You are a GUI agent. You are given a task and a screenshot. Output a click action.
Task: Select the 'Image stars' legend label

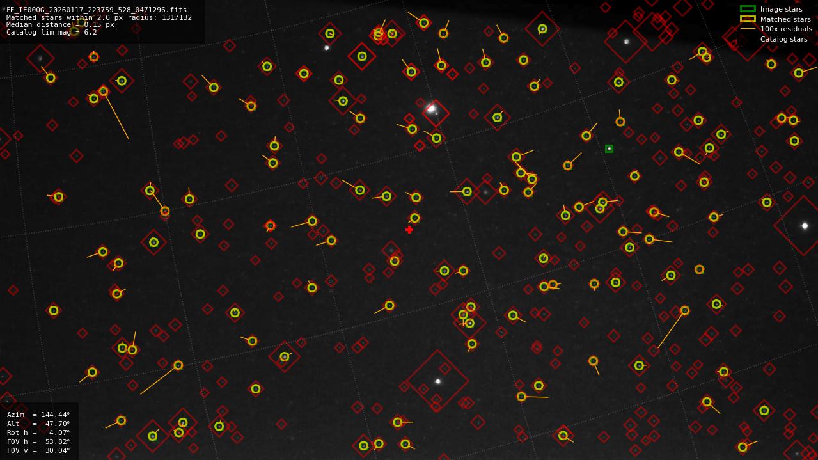781,9
